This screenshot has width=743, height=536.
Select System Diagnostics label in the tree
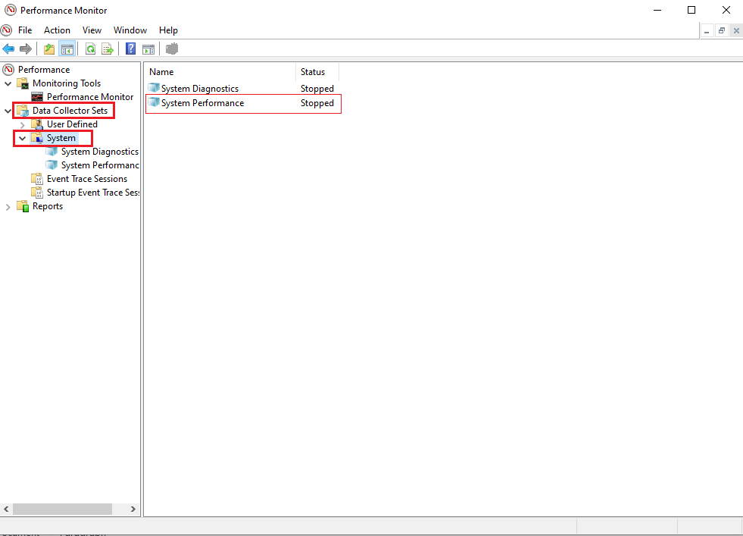[100, 152]
